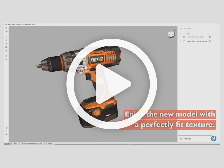Click the triangle mesh tool icon
Image resolution: width=224 pixels, height=168 pixels.
6,56
